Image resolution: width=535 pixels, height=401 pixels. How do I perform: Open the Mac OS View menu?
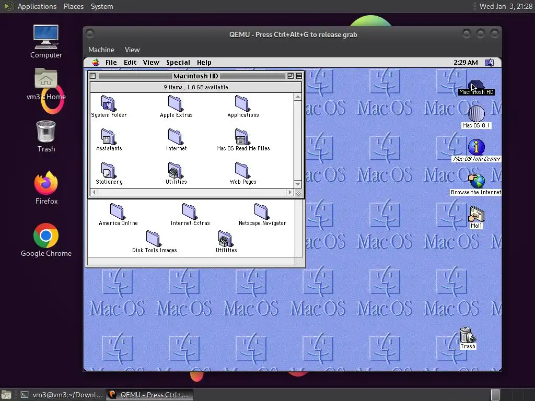(151, 63)
